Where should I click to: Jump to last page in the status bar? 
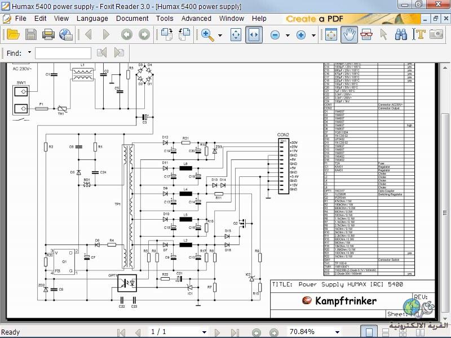(x=235, y=332)
